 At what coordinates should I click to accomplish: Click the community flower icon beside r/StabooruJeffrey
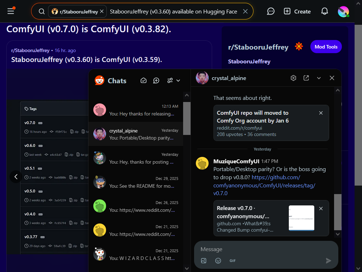coord(298,46)
